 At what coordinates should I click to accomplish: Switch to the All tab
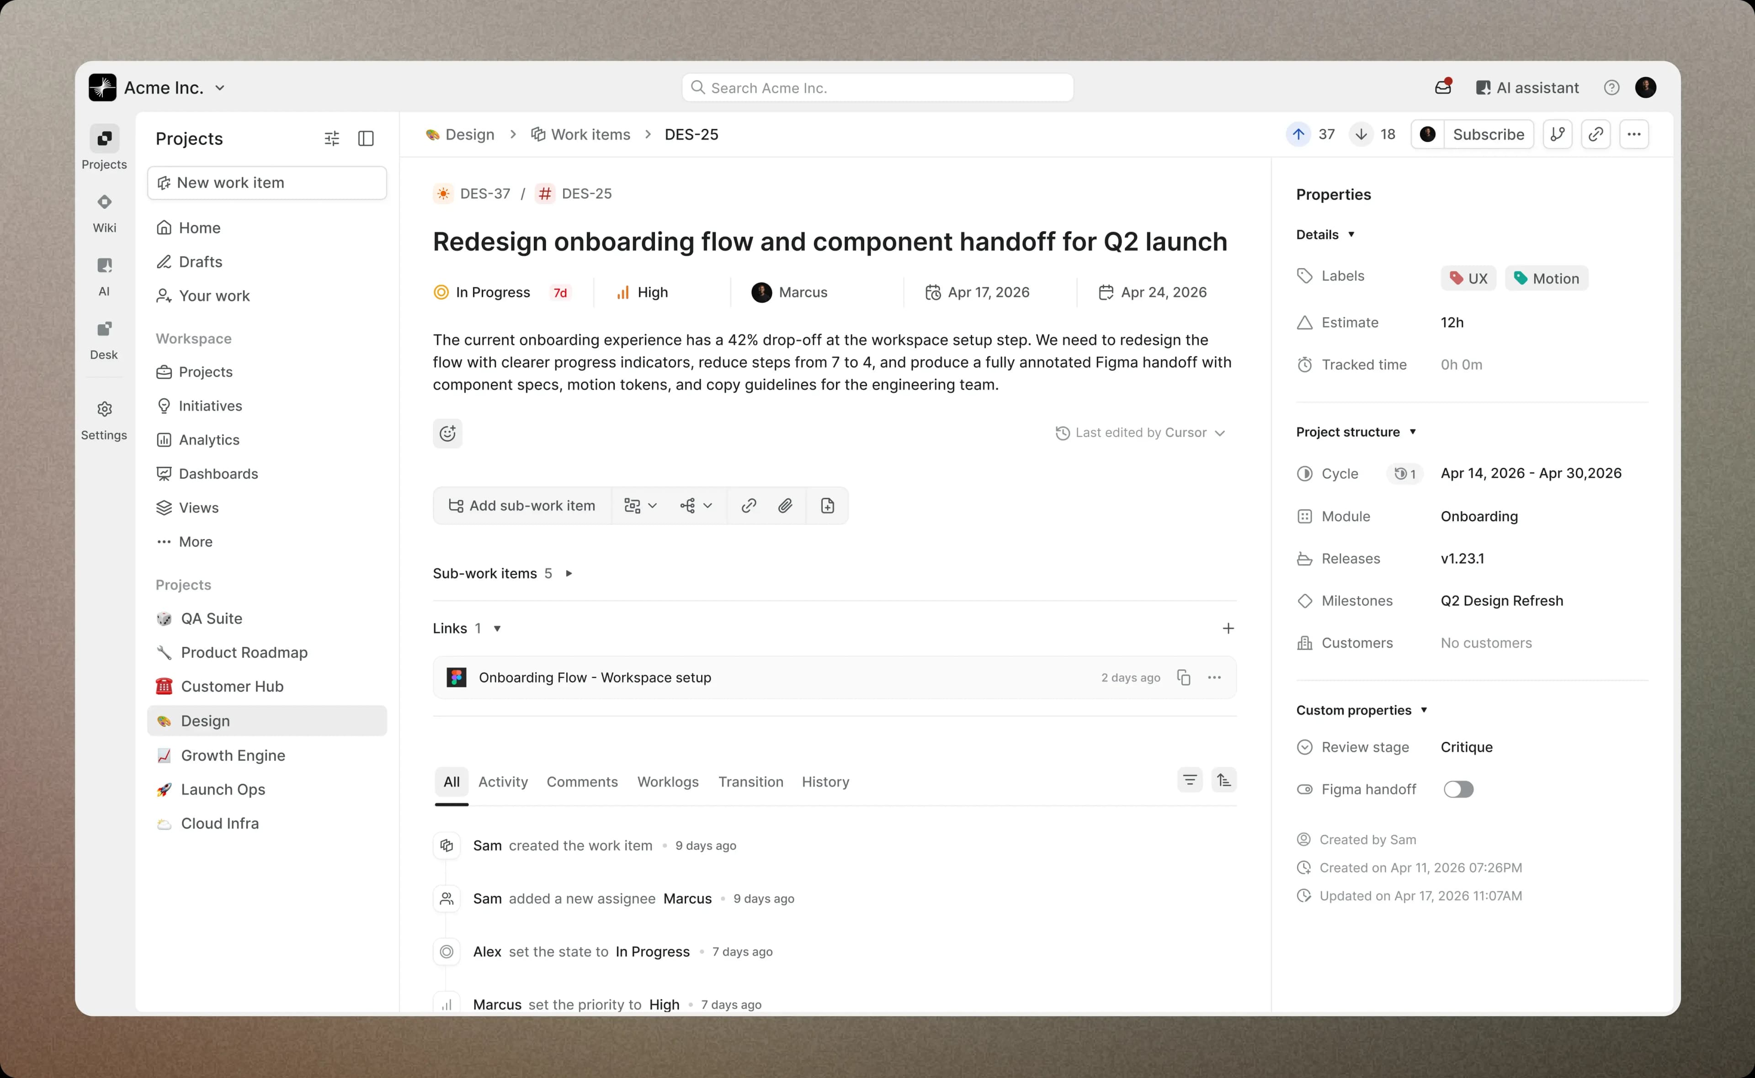(452, 782)
